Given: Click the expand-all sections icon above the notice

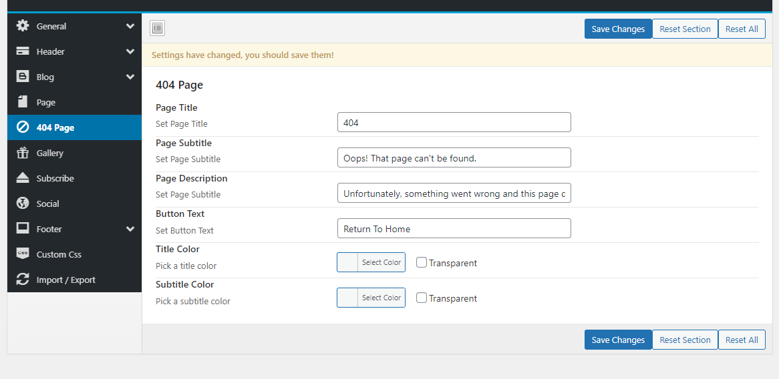Looking at the screenshot, I should [157, 28].
